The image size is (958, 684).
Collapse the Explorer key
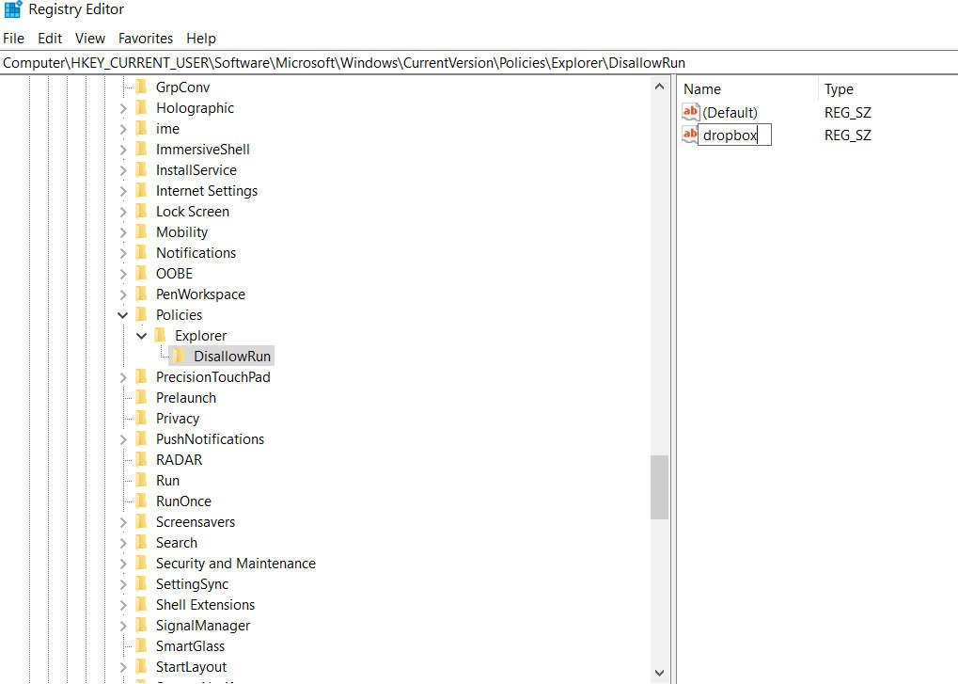point(142,336)
